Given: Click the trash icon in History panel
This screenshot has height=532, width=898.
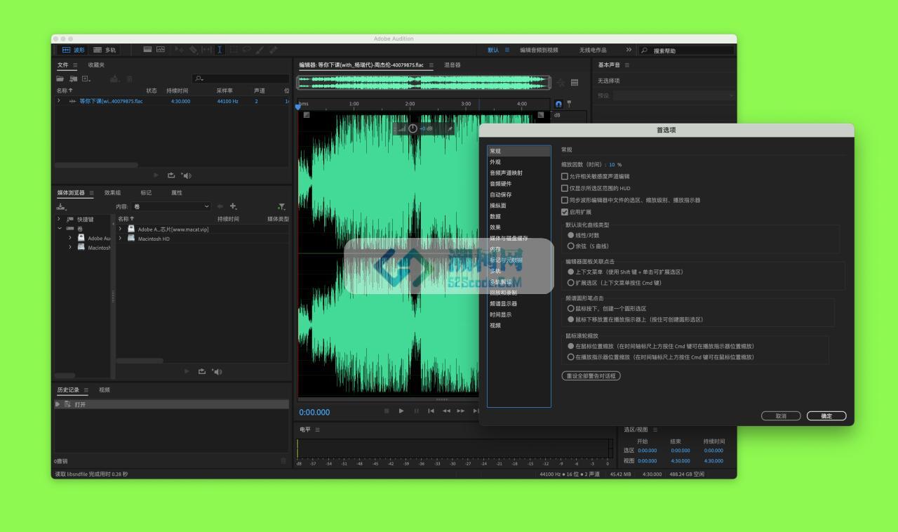Looking at the screenshot, I should point(283,461).
